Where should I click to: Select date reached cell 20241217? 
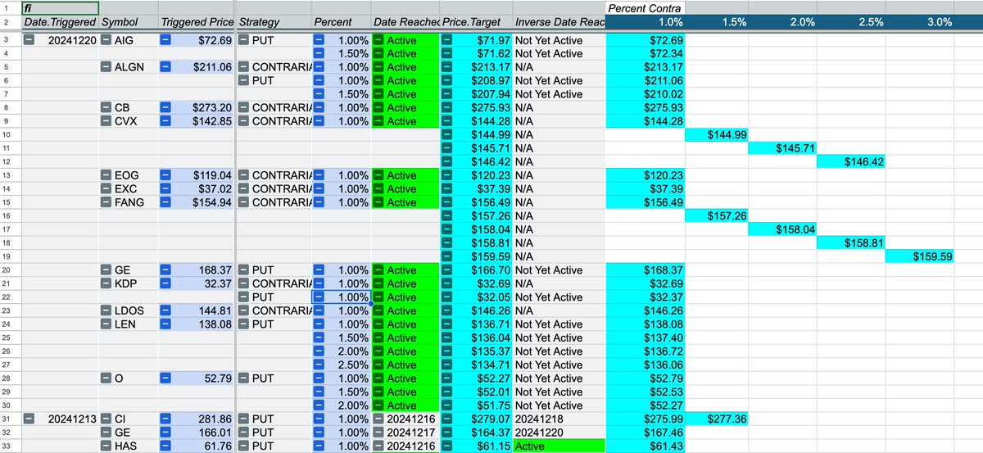[405, 432]
